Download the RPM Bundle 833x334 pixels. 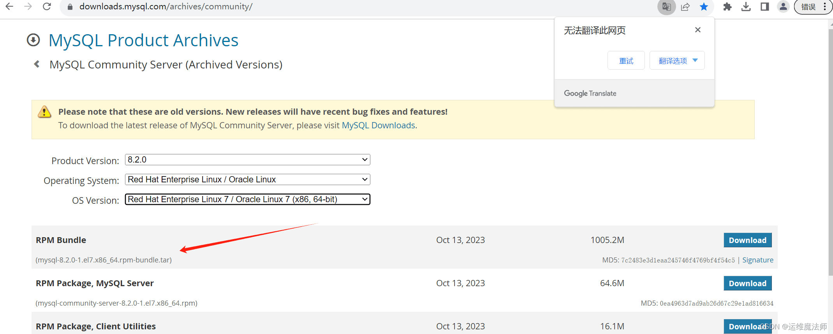[x=748, y=240]
